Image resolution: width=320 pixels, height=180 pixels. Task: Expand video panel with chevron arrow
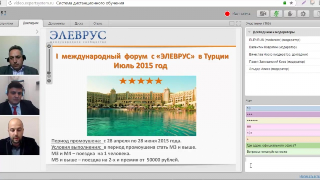[x=37, y=32]
